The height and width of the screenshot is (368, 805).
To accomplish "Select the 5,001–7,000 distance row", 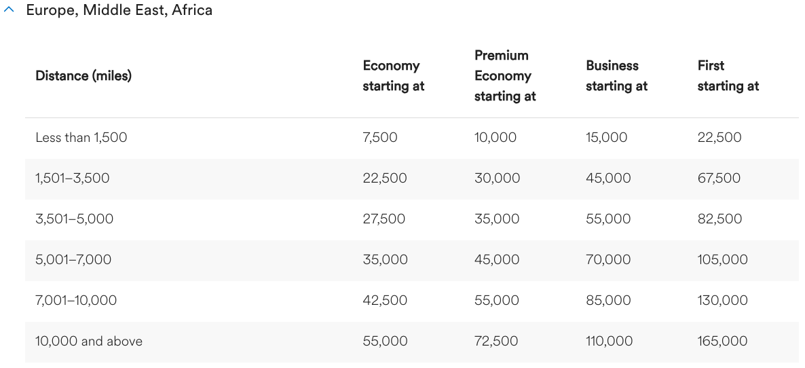I will pyautogui.click(x=73, y=260).
